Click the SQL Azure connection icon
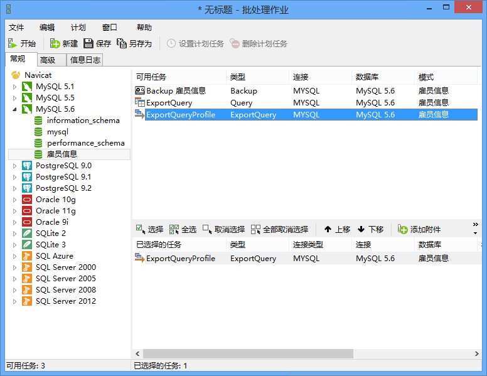Viewport: 487px width, 376px height. tap(27, 256)
